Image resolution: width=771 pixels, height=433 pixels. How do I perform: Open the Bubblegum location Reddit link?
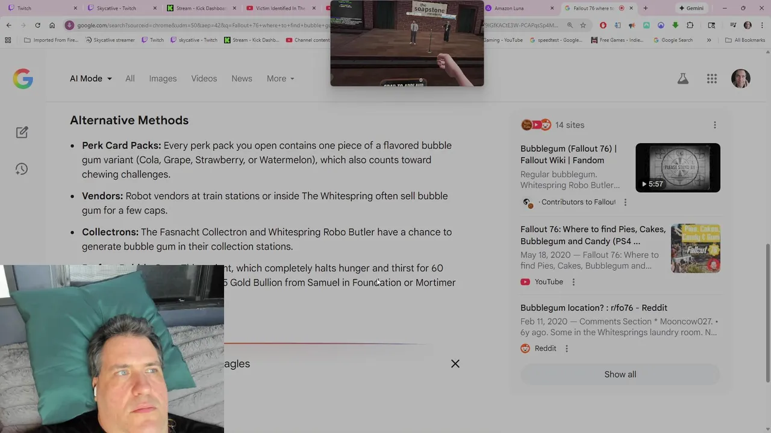click(x=594, y=308)
